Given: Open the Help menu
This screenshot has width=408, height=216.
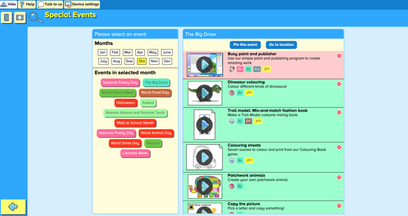Looking at the screenshot, I should 27,4.
